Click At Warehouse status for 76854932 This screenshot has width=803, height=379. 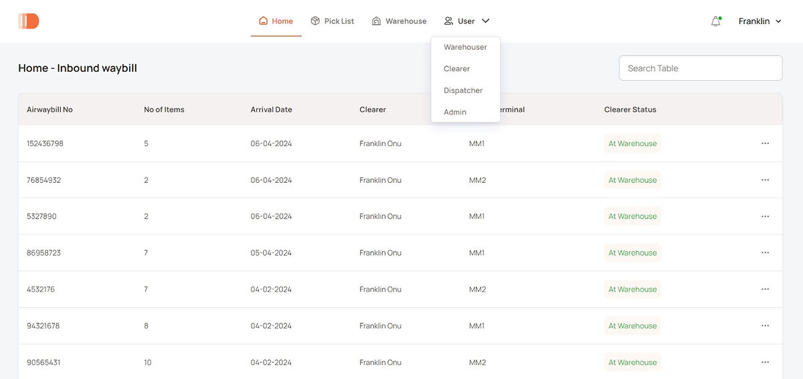[632, 180]
